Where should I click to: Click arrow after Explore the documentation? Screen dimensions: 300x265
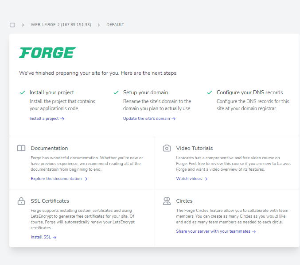pos(86,179)
